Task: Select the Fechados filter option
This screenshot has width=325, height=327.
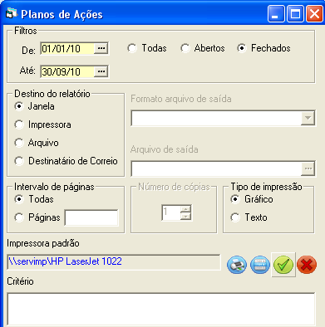Action: [242, 48]
